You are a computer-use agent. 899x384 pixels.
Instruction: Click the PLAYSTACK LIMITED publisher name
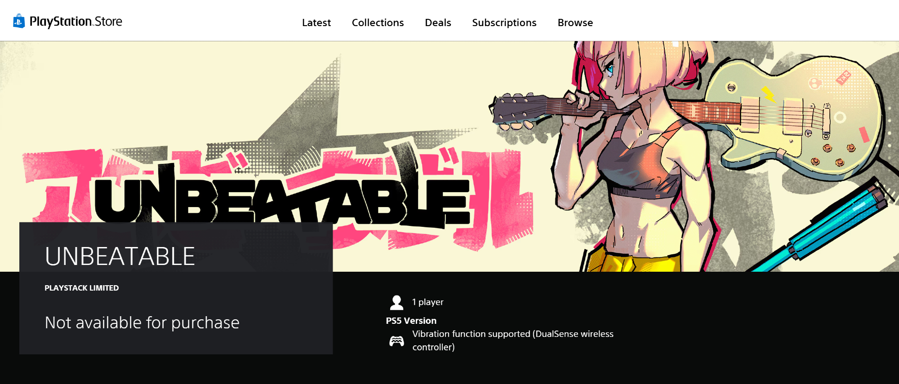point(81,288)
